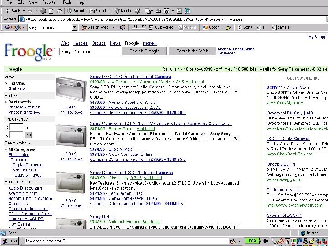
Task: Click the battery 99% indicator in the taskbar
Action: [252, 241]
